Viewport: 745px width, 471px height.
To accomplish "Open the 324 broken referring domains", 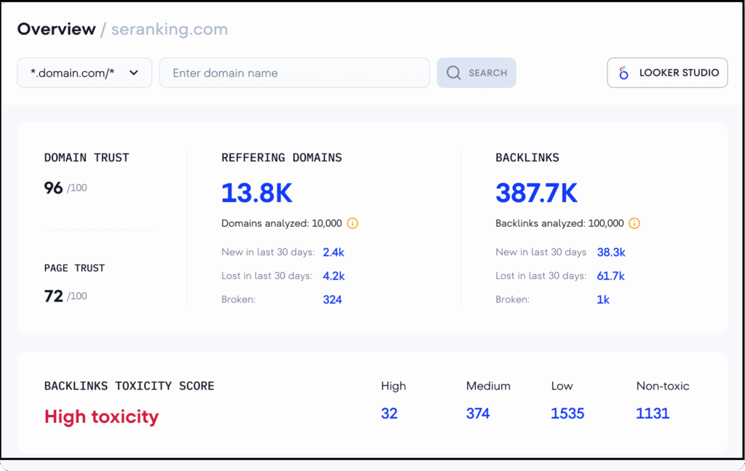I will [x=332, y=299].
